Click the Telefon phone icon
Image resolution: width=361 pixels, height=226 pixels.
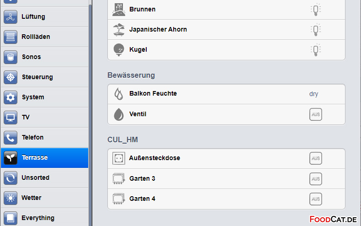[11, 138]
